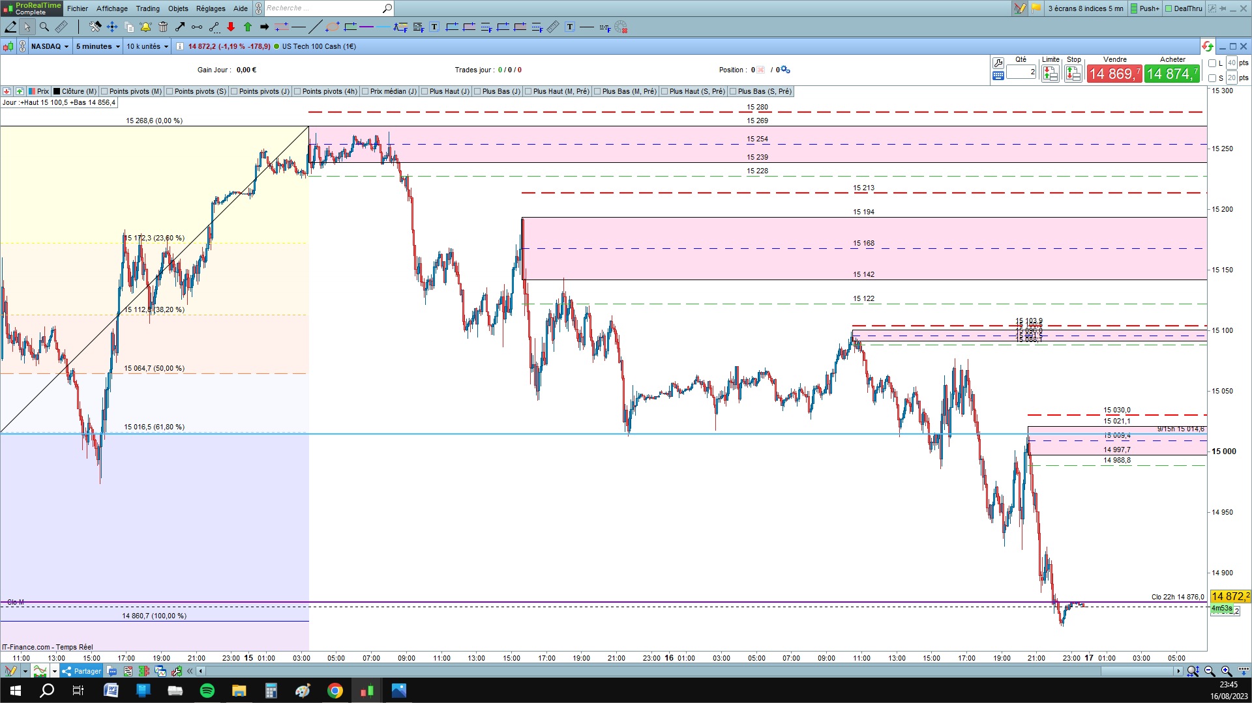
Task: Click the Acheter 14 874,7 button
Action: pos(1172,74)
